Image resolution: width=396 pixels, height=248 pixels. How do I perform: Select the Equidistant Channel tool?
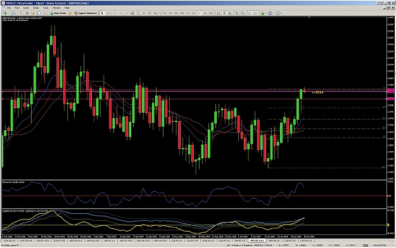point(132,13)
